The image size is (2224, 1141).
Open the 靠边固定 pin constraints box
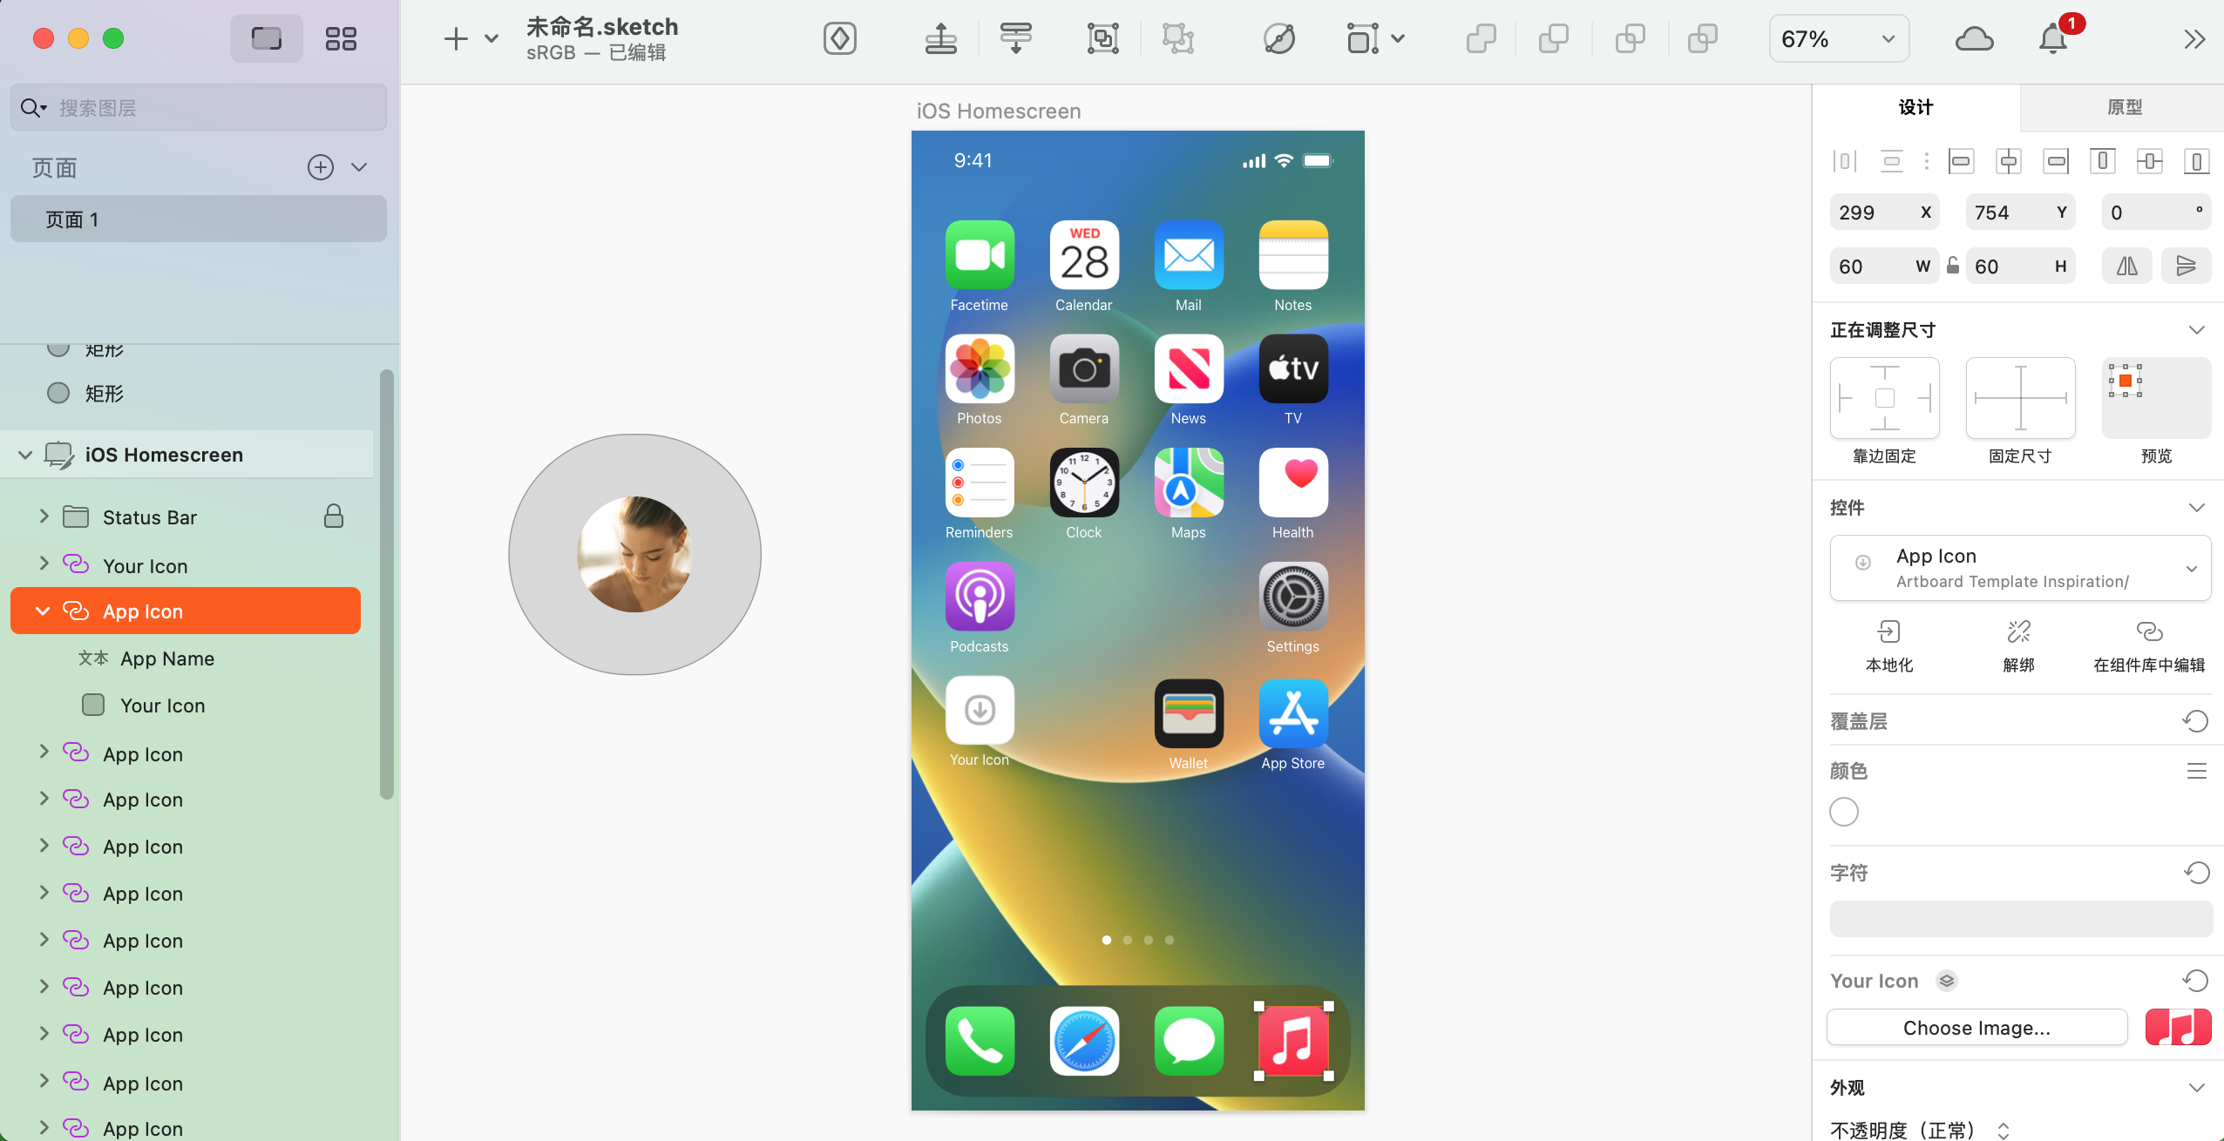1885,398
